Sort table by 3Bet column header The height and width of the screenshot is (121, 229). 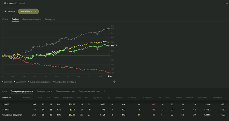tap(159, 98)
